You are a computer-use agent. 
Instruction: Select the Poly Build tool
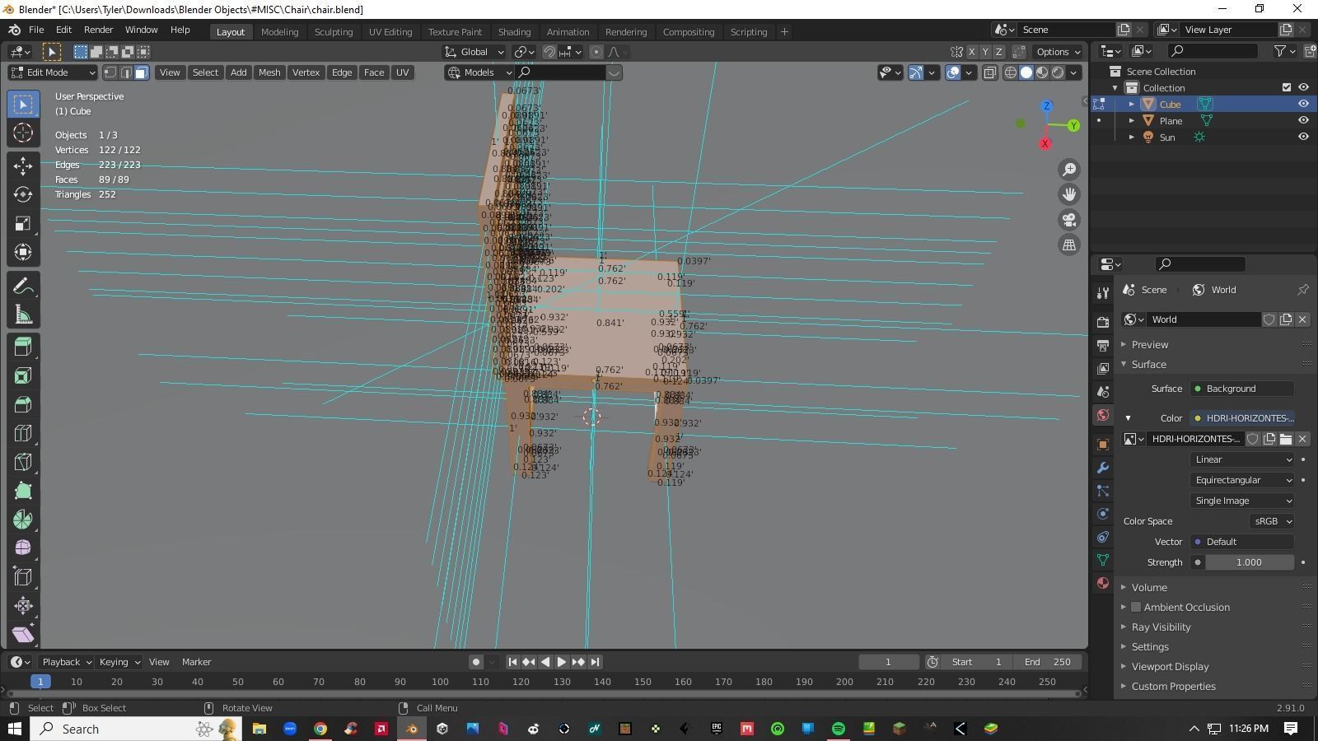pos(23,491)
